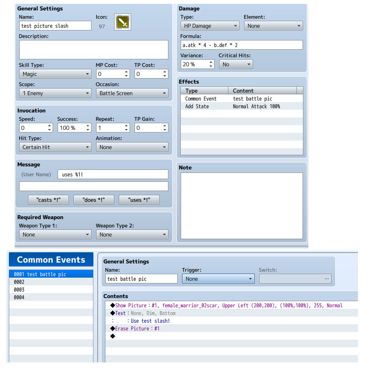Open Weapon Type 2 dropdown
The width and height of the screenshot is (376, 377).
point(132,235)
